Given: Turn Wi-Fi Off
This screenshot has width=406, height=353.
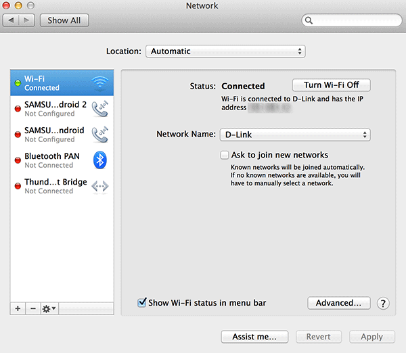Looking at the screenshot, I should [x=331, y=85].
